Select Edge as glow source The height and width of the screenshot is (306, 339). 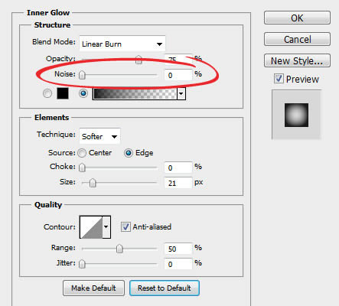pyautogui.click(x=129, y=153)
